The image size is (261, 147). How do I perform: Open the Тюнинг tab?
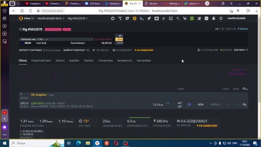click(x=89, y=60)
